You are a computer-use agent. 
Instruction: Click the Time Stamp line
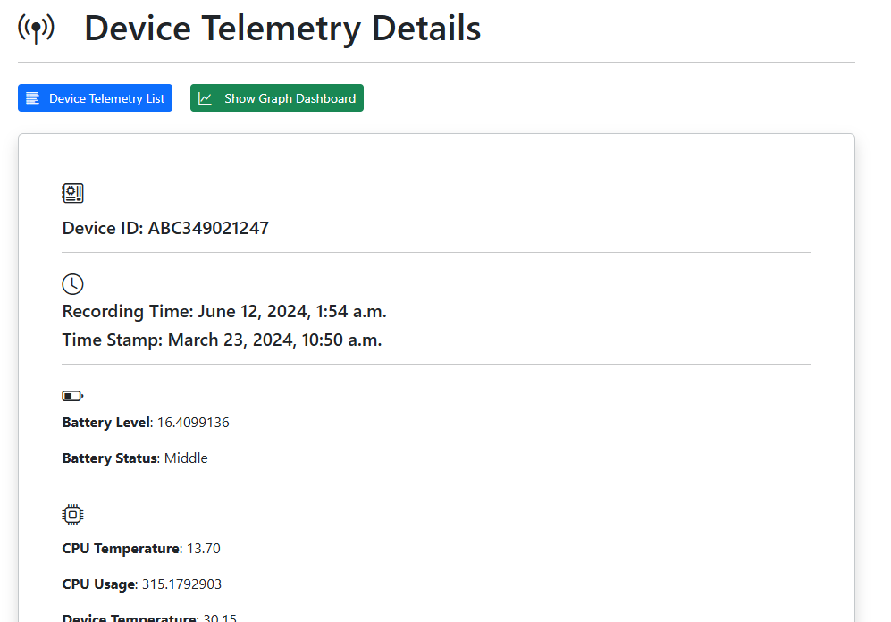(x=222, y=340)
